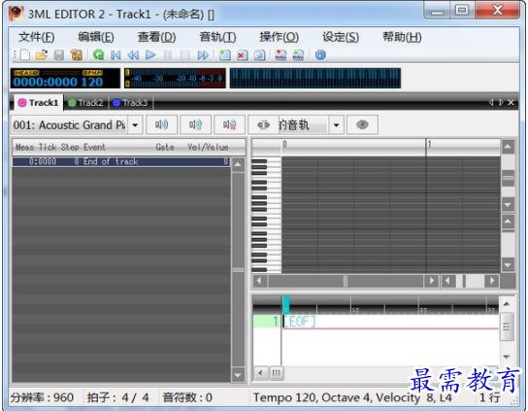
Task: Click the MML import red-arrow icon
Action: click(x=280, y=54)
